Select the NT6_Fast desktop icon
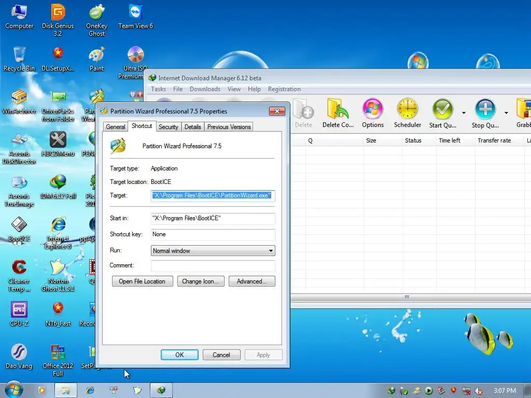The height and width of the screenshot is (398, 531). pyautogui.click(x=58, y=314)
